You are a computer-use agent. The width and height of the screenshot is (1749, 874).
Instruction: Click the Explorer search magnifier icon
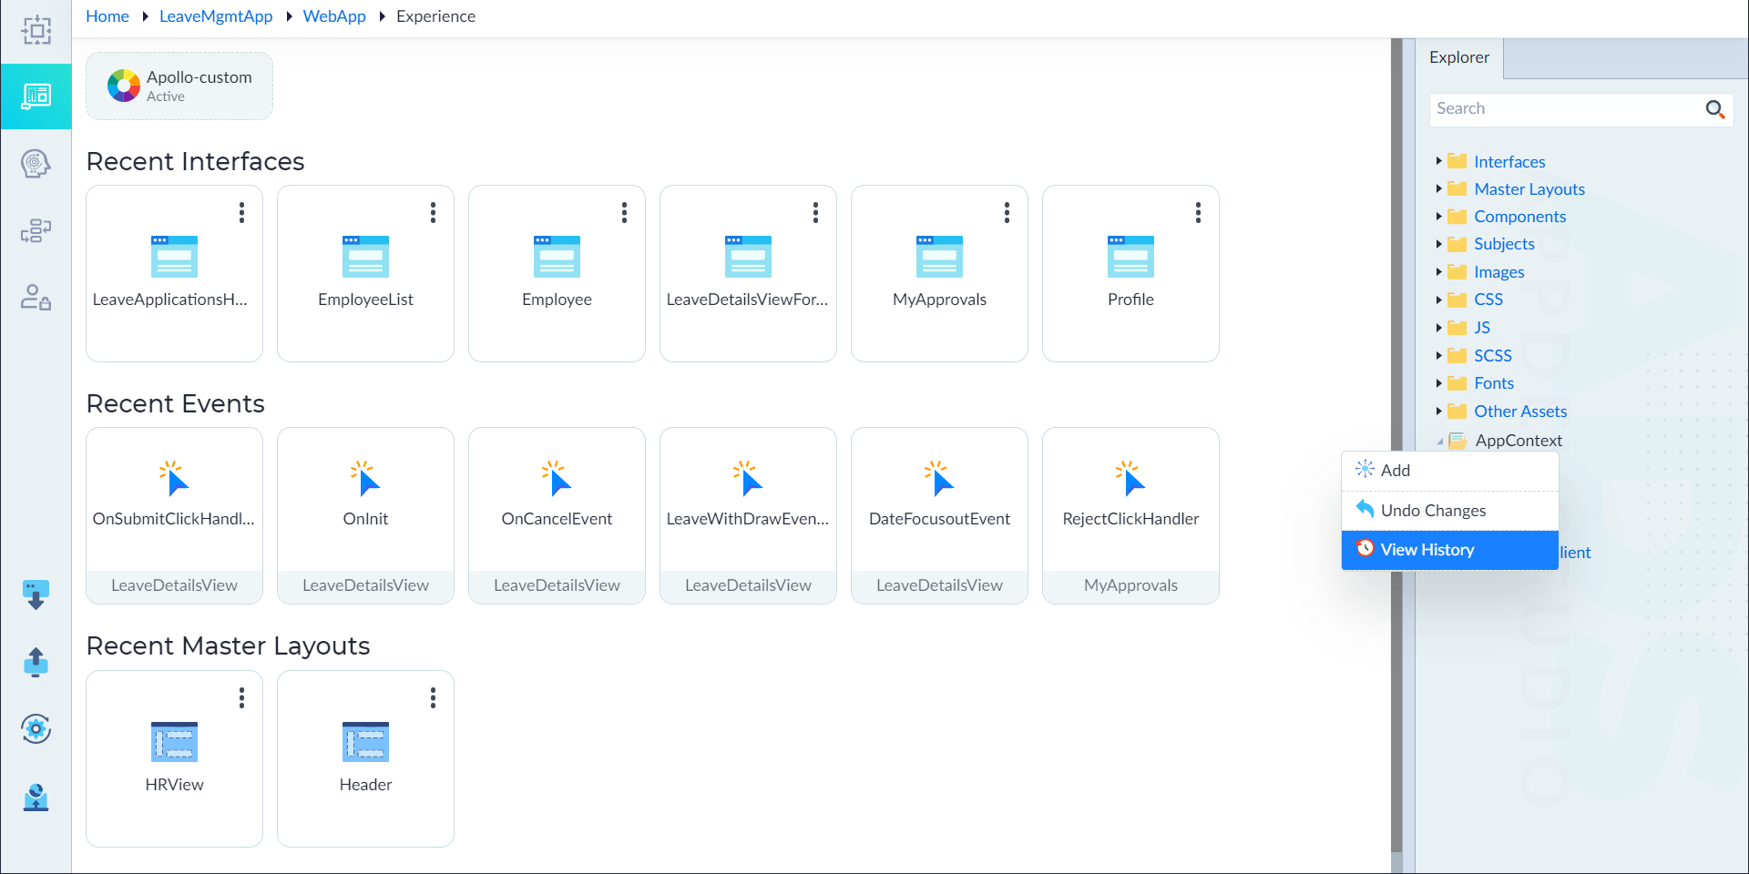click(x=1714, y=109)
